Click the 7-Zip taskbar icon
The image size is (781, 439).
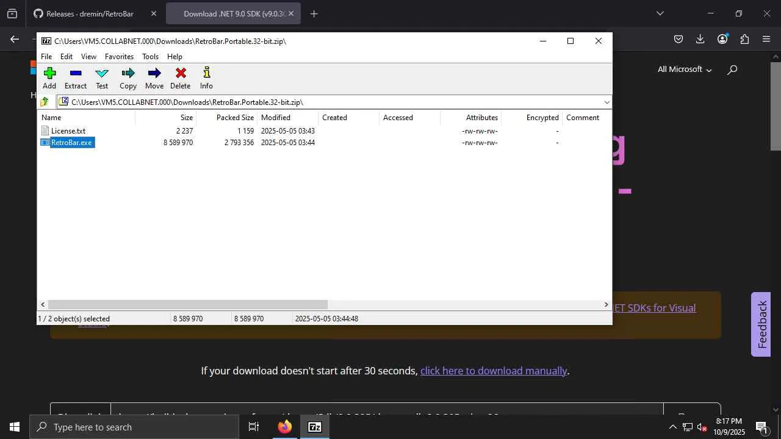point(315,427)
